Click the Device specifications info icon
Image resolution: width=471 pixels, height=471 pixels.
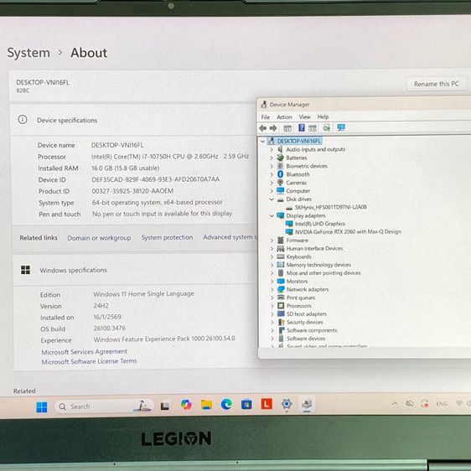click(23, 120)
